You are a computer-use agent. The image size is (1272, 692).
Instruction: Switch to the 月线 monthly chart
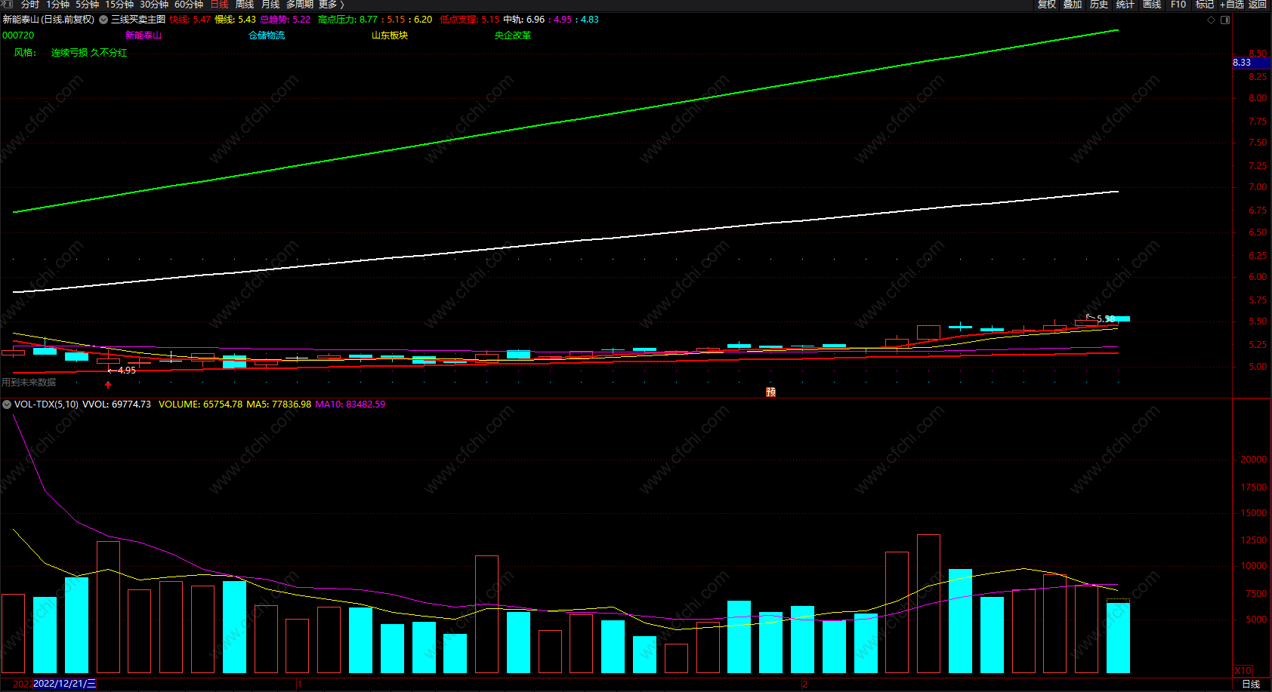click(270, 5)
